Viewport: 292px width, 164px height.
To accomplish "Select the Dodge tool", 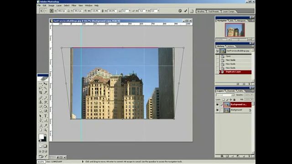I will click(45, 111).
